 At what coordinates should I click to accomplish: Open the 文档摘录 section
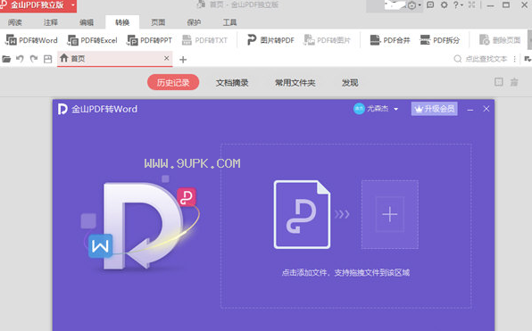point(232,83)
